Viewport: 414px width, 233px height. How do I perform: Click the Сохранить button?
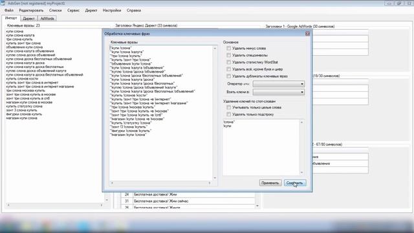coord(295,183)
